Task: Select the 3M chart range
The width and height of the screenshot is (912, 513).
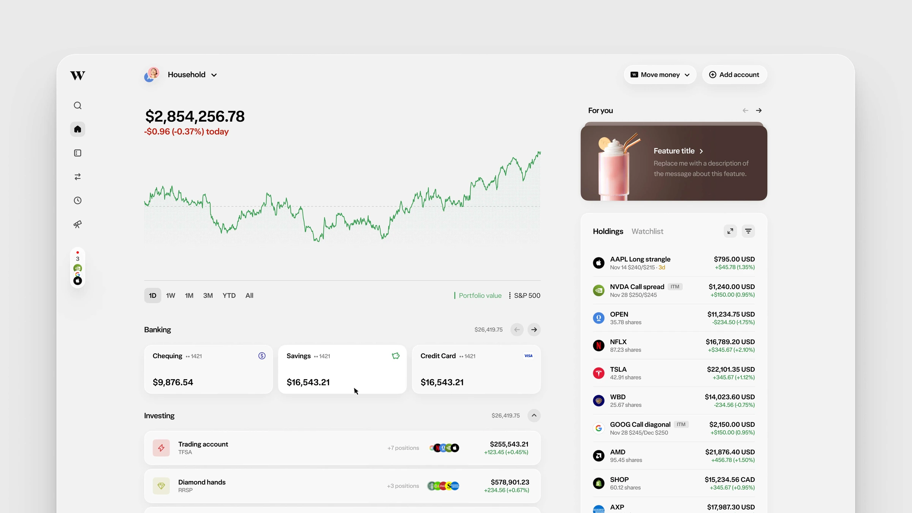Action: click(x=208, y=296)
